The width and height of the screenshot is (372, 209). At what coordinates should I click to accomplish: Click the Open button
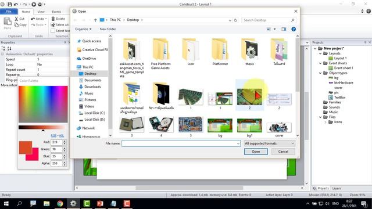pos(256,152)
